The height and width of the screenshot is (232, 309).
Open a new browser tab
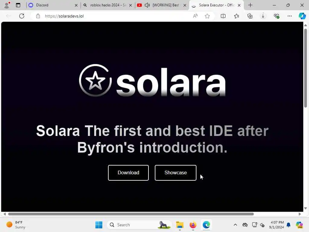click(250, 5)
